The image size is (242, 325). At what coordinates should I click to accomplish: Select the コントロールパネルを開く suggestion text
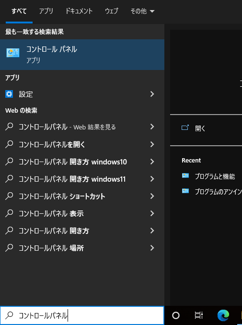tap(52, 144)
